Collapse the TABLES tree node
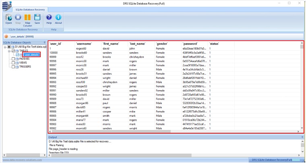Image resolution: width=306 pixels, height=163 pixels. pos(9,51)
